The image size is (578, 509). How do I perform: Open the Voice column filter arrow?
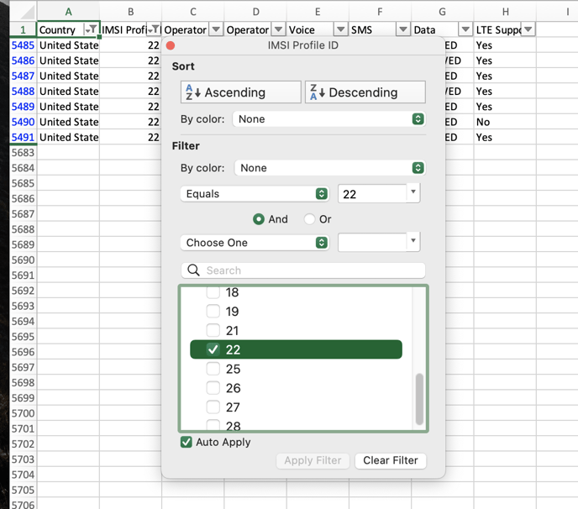pos(340,30)
